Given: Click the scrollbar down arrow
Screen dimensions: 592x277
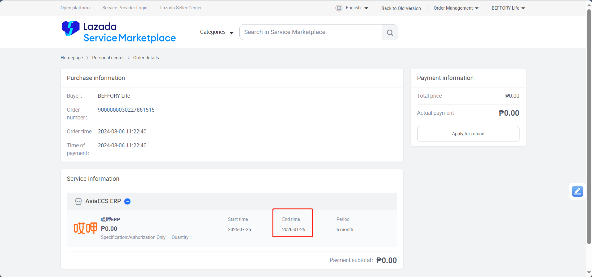Looking at the screenshot, I should click(x=589, y=273).
